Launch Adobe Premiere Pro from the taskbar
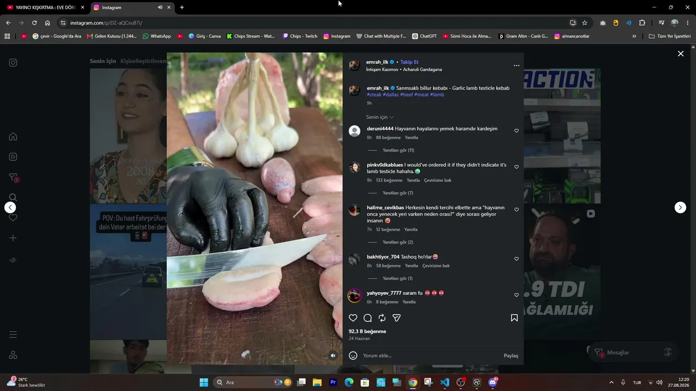Image resolution: width=696 pixels, height=391 pixels. tap(333, 382)
